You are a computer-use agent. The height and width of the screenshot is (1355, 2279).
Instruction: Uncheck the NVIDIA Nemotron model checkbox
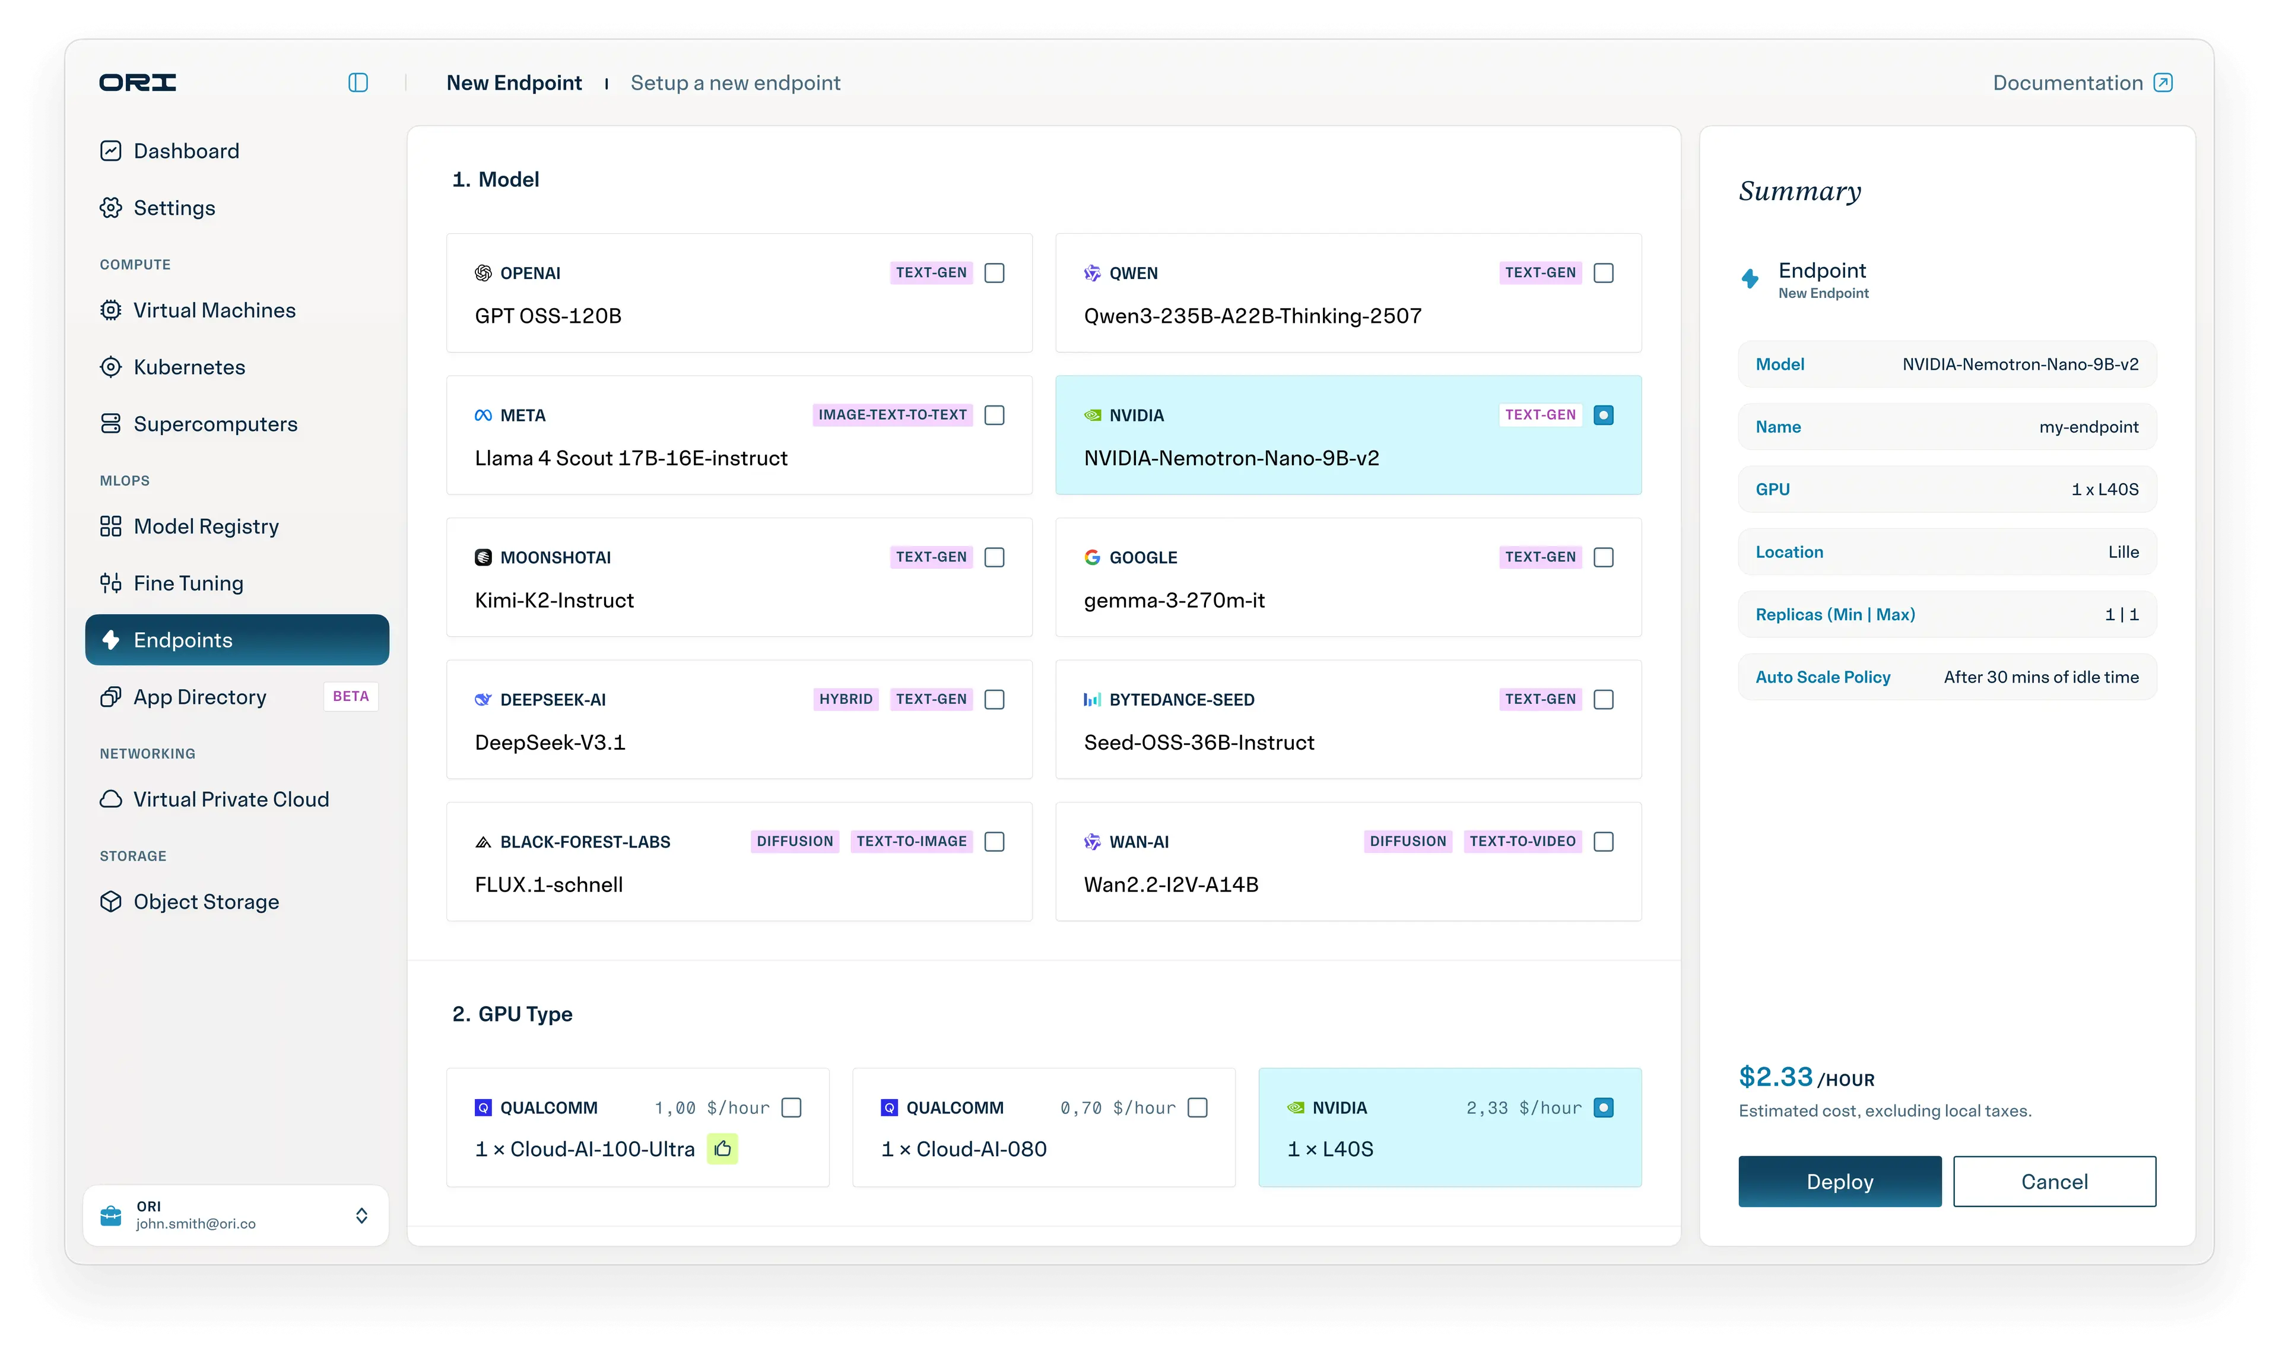(1604, 415)
